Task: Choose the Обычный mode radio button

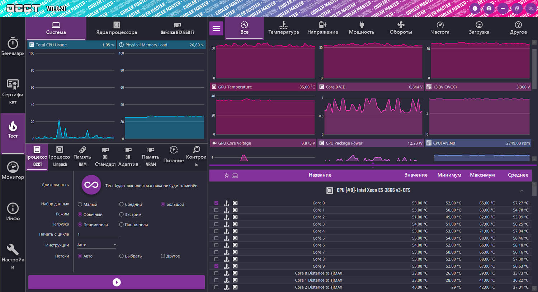Action: (80, 214)
